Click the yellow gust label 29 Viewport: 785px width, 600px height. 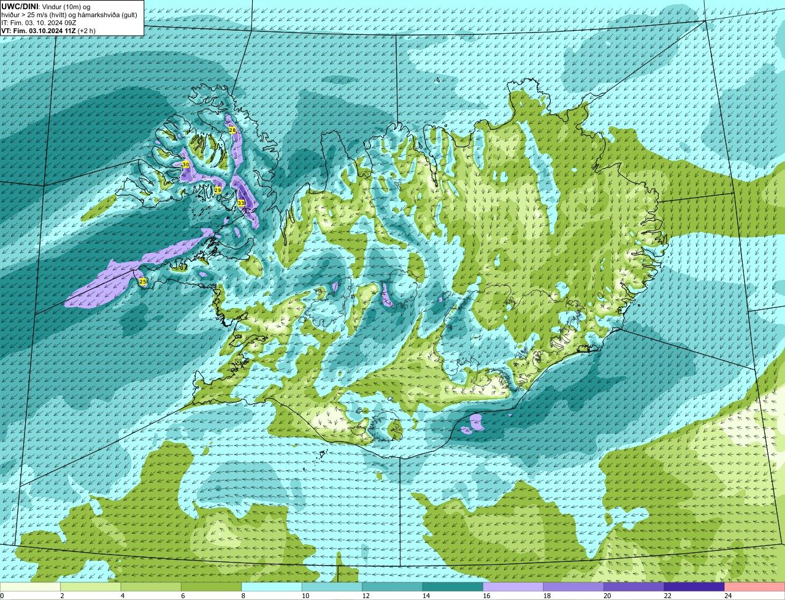tap(217, 190)
